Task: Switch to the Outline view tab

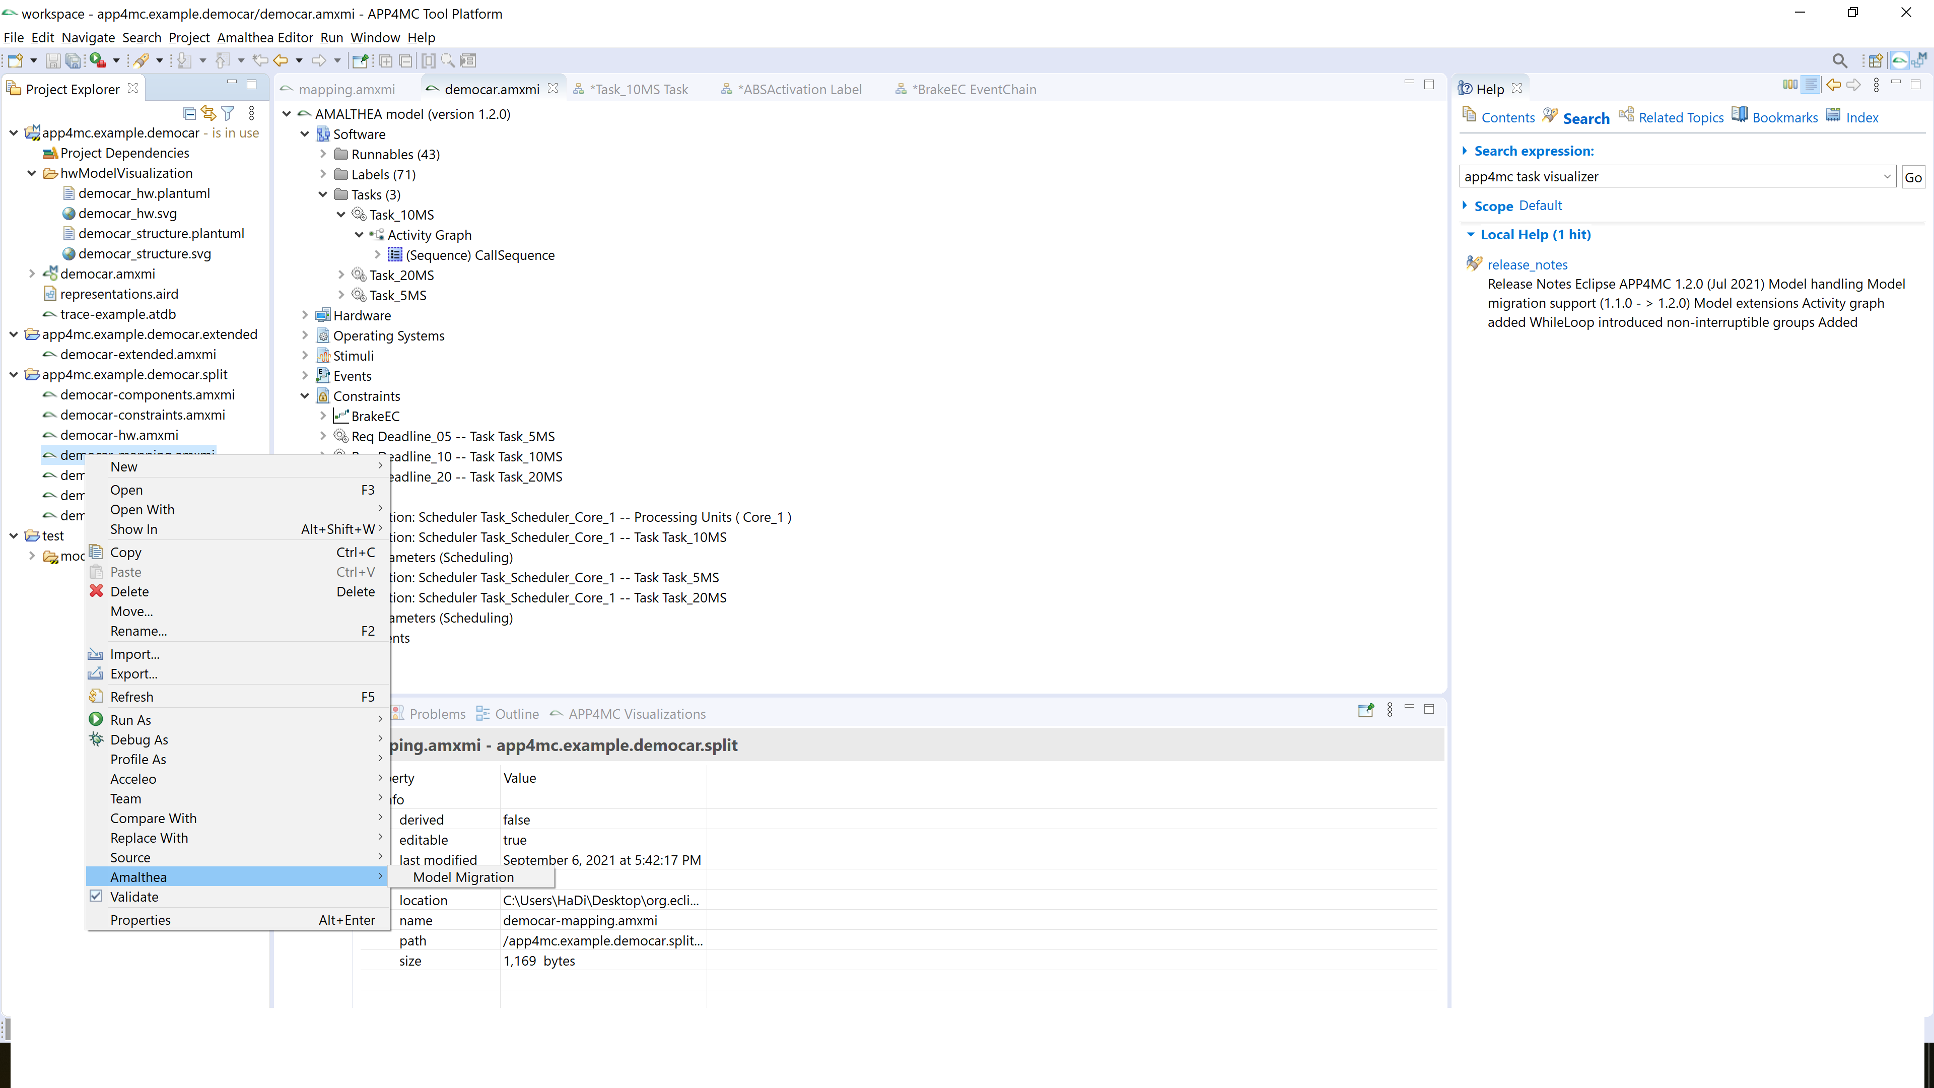Action: coord(508,713)
